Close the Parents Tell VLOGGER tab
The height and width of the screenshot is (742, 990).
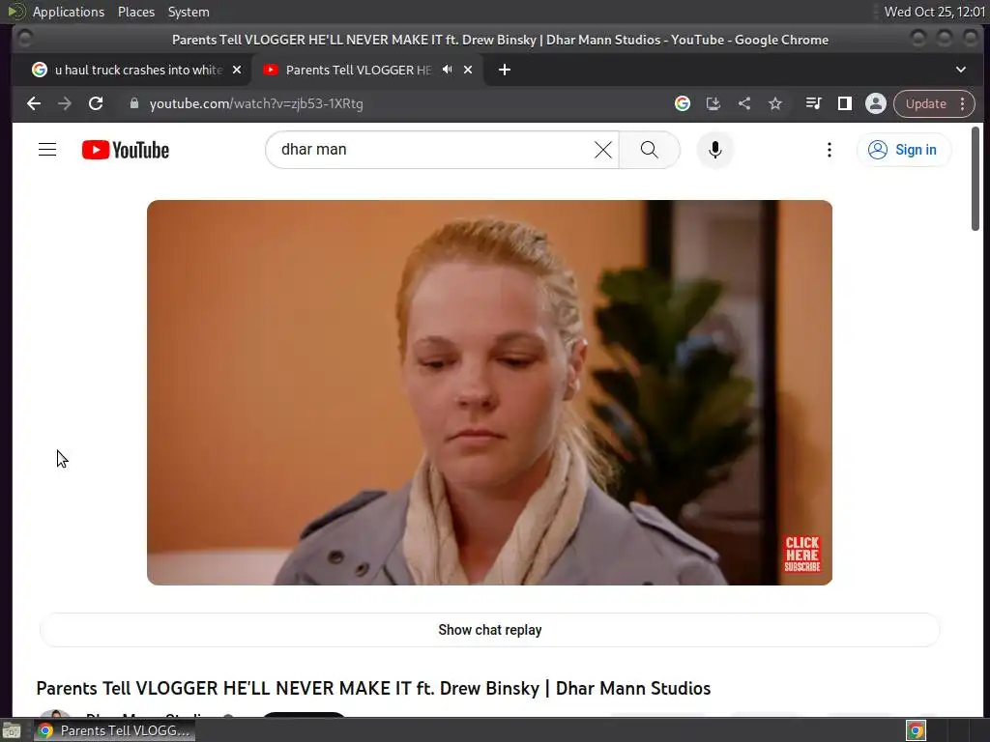(468, 70)
